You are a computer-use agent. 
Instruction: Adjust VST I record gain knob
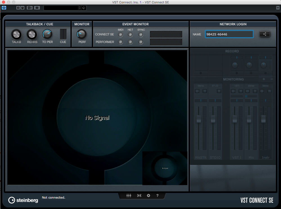point(235,65)
